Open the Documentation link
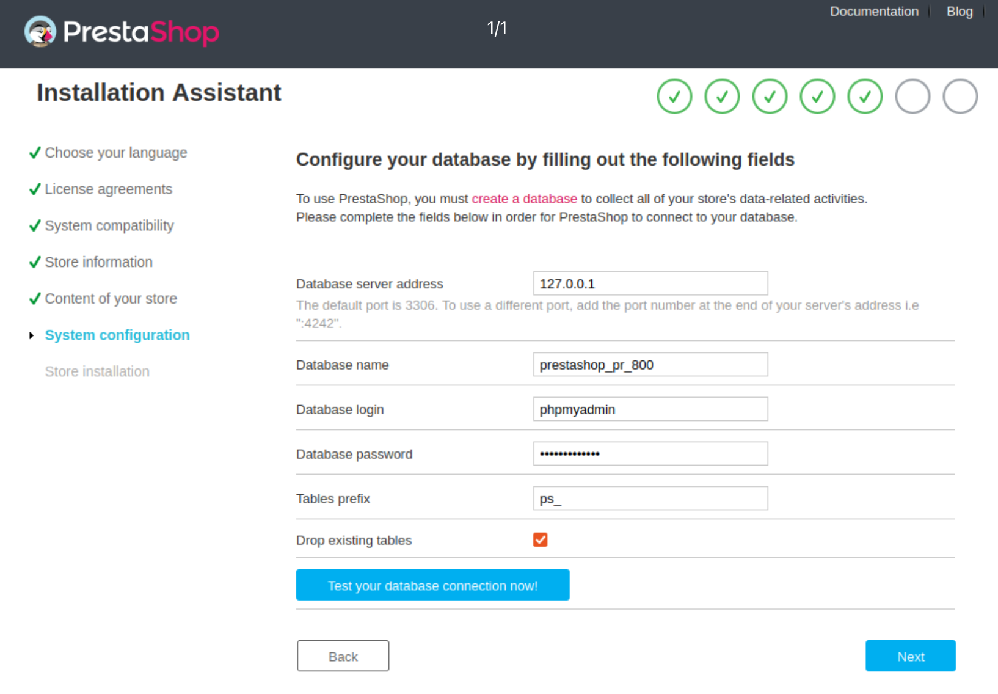 tap(874, 12)
